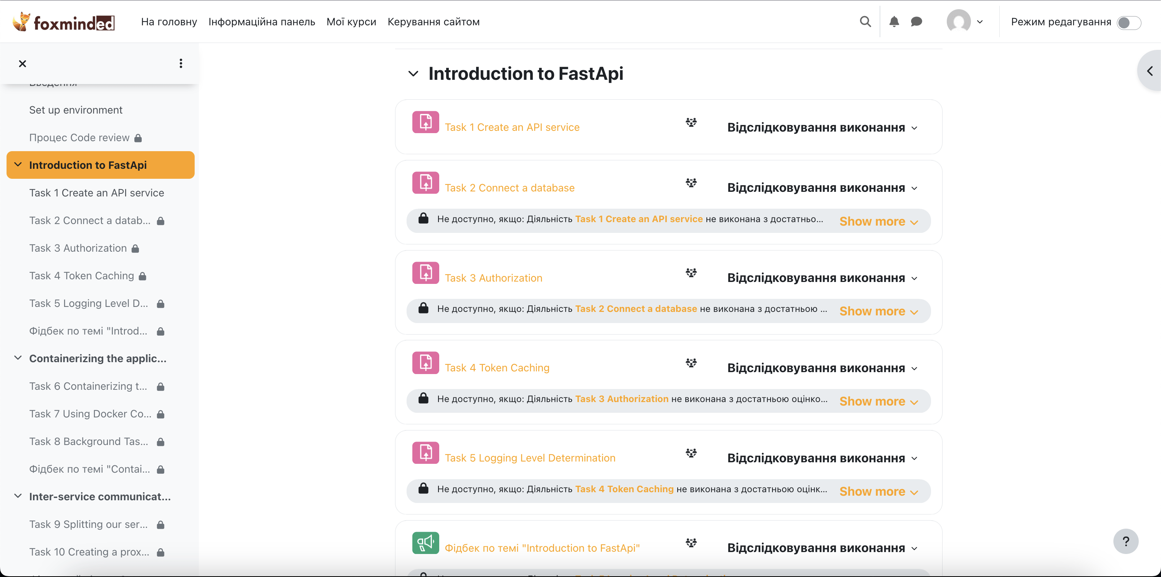This screenshot has height=577, width=1161.
Task: Click the Task 1 assignment icon
Action: pos(425,122)
